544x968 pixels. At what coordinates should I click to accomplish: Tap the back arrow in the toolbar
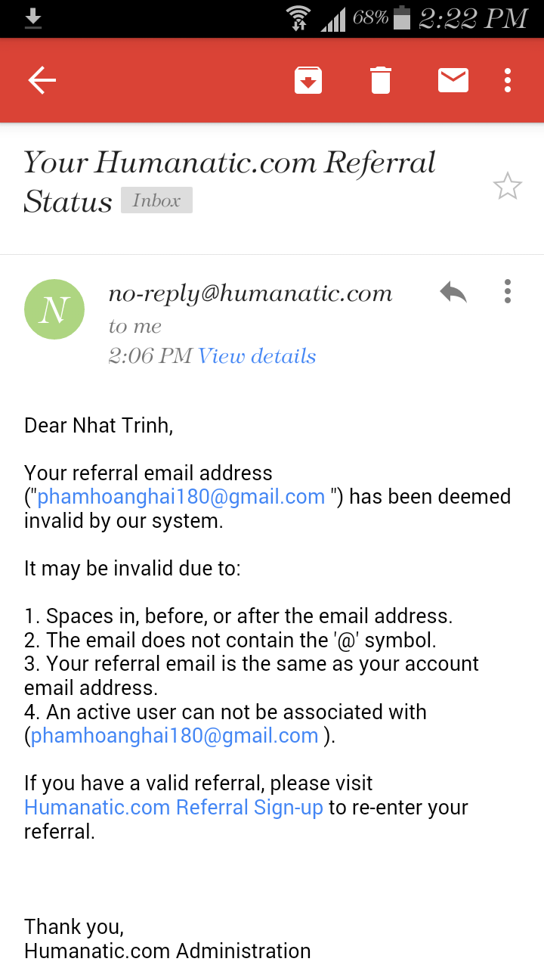pyautogui.click(x=42, y=80)
